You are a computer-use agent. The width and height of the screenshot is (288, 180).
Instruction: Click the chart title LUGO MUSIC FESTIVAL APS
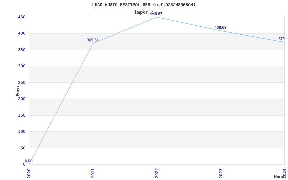(x=144, y=5)
